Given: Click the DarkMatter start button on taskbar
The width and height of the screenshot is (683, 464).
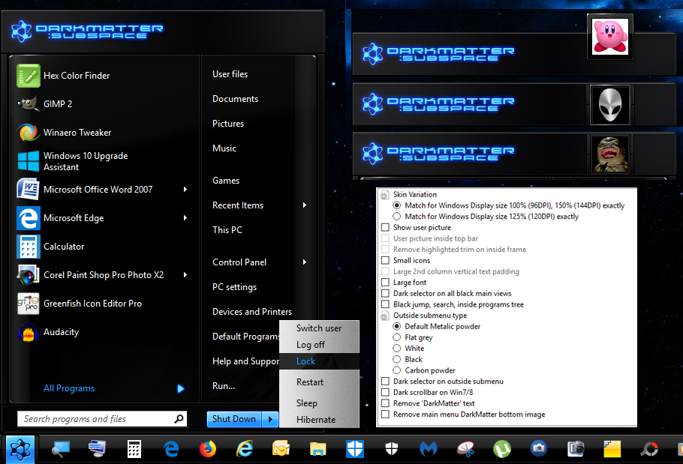Looking at the screenshot, I should 19,448.
